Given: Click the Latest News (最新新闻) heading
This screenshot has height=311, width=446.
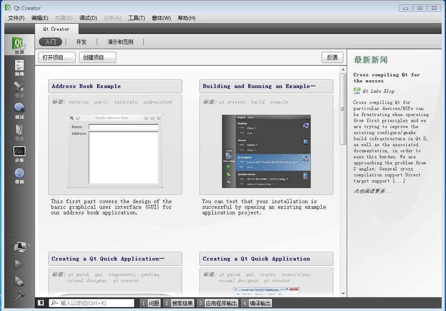Looking at the screenshot, I should click(x=370, y=60).
